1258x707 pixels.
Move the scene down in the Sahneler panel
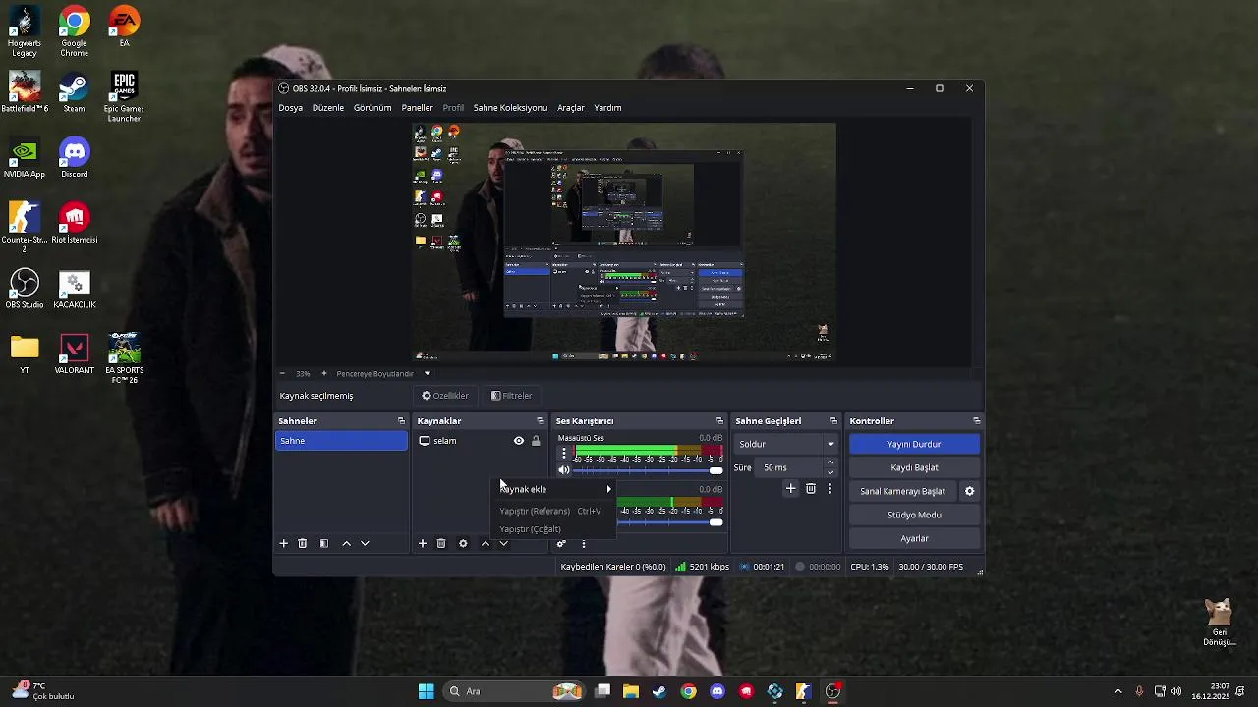pos(365,543)
